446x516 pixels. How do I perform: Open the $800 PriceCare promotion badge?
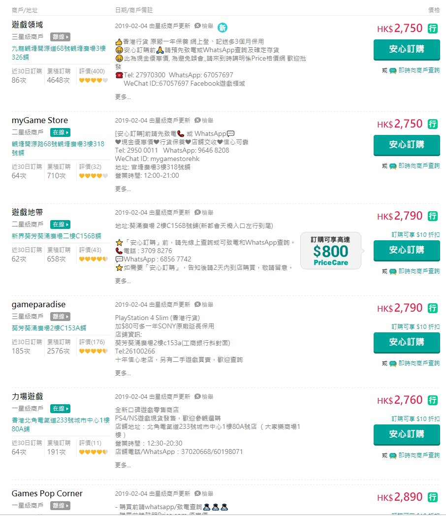pos(330,251)
